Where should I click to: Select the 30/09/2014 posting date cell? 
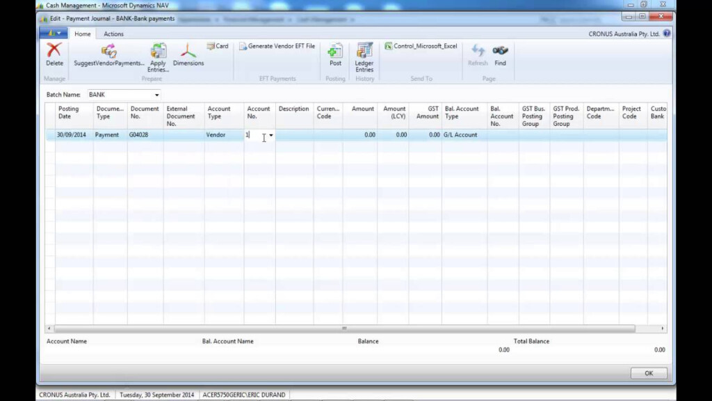pyautogui.click(x=74, y=135)
